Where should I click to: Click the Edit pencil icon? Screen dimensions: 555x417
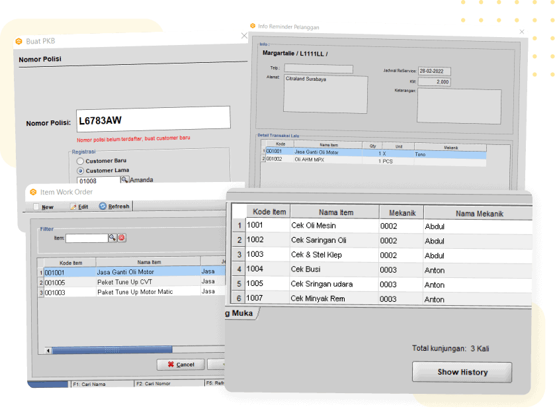(73, 207)
